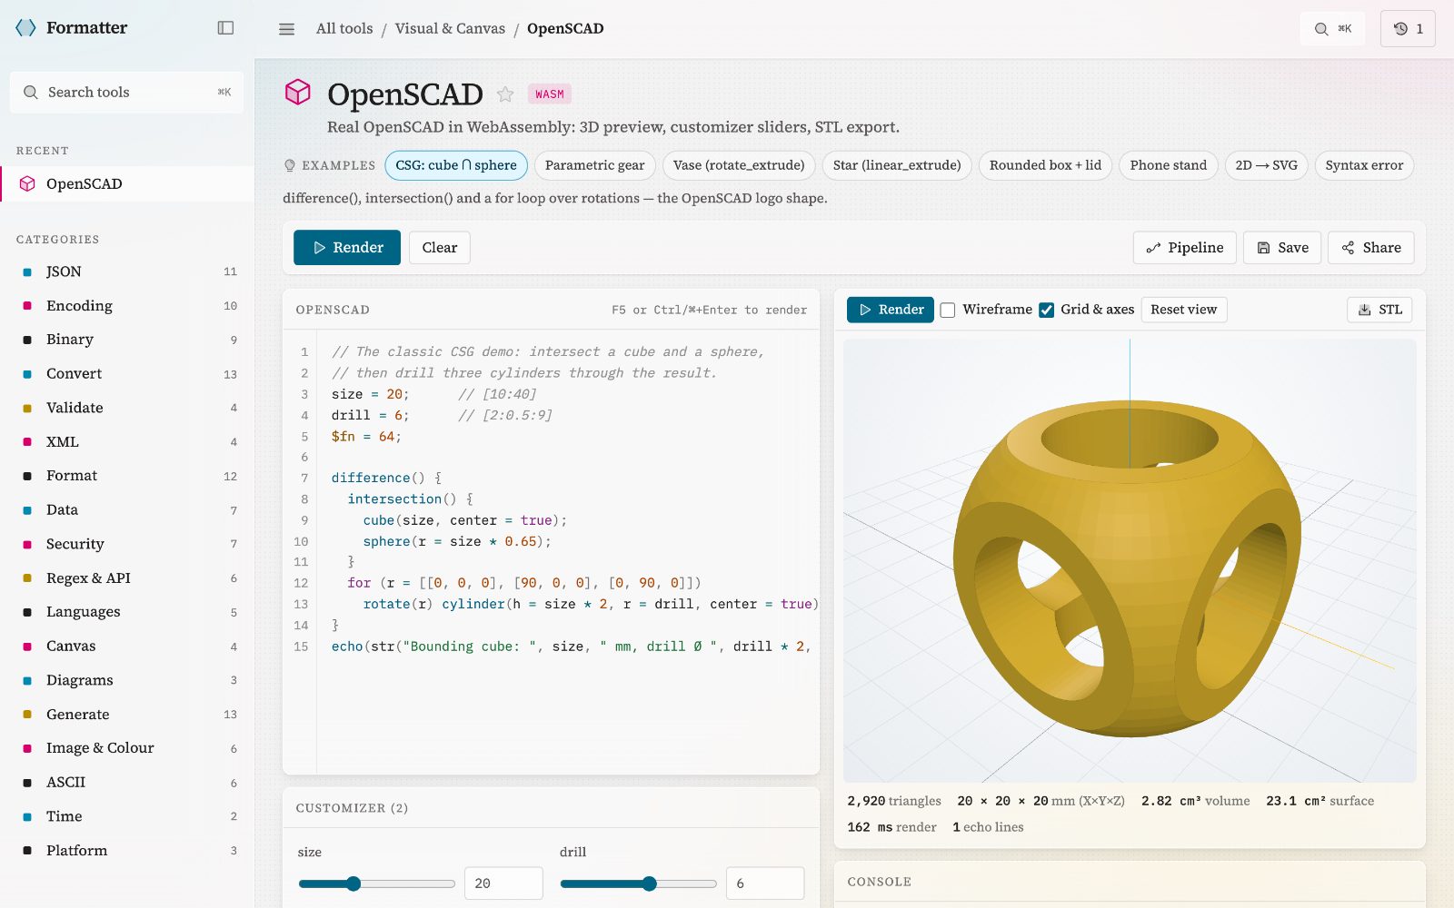Open the Encoding category
The width and height of the screenshot is (1454, 908).
127,306
